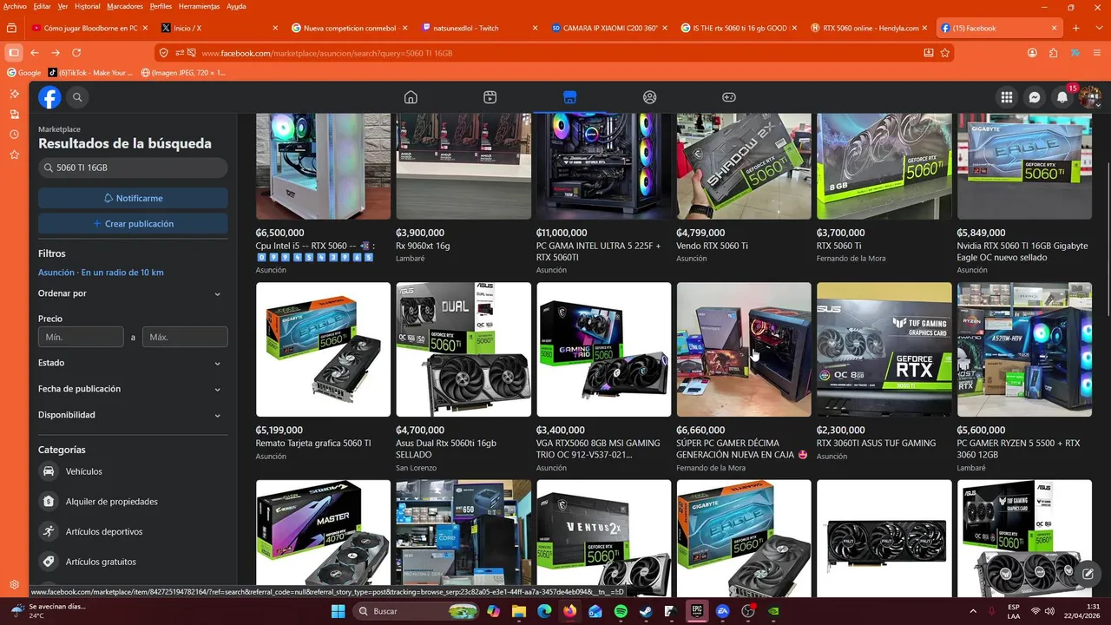Open the Marcadores menu

point(125,6)
